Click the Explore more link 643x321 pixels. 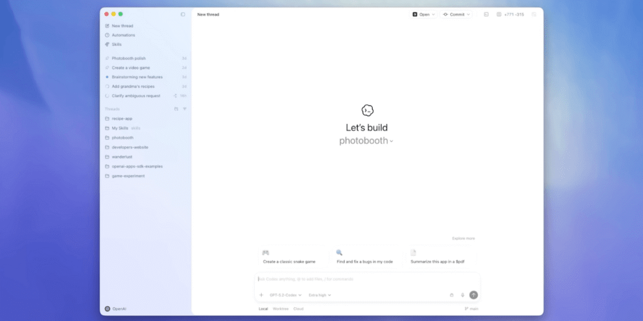[x=463, y=238]
